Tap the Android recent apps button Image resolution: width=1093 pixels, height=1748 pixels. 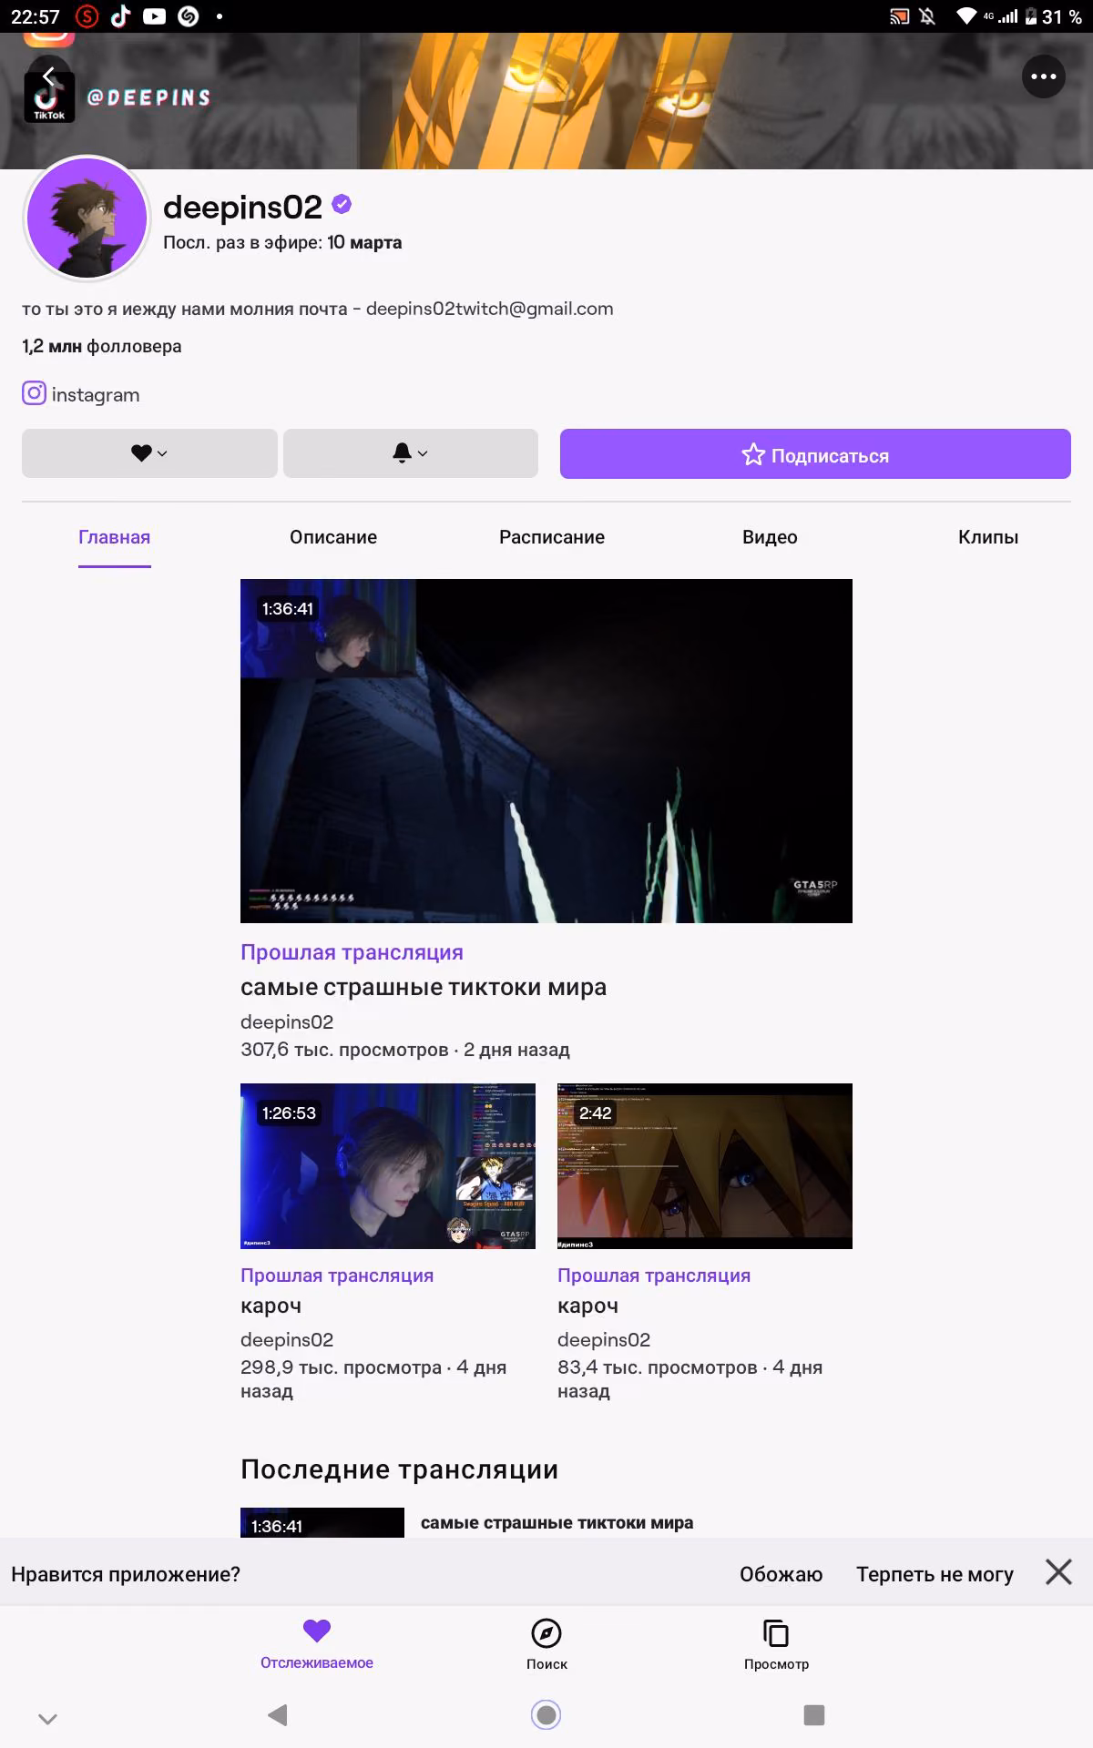[x=814, y=1715]
